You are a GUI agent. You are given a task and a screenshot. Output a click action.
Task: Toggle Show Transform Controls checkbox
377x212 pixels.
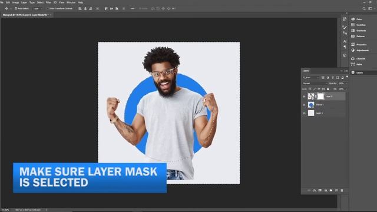(x=48, y=8)
